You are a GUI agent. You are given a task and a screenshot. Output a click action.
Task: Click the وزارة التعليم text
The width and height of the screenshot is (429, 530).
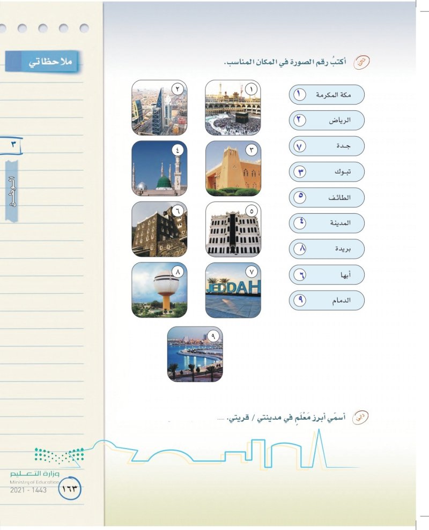pyautogui.click(x=35, y=474)
